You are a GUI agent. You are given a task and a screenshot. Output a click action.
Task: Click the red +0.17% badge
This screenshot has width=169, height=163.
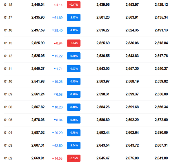point(74,5)
